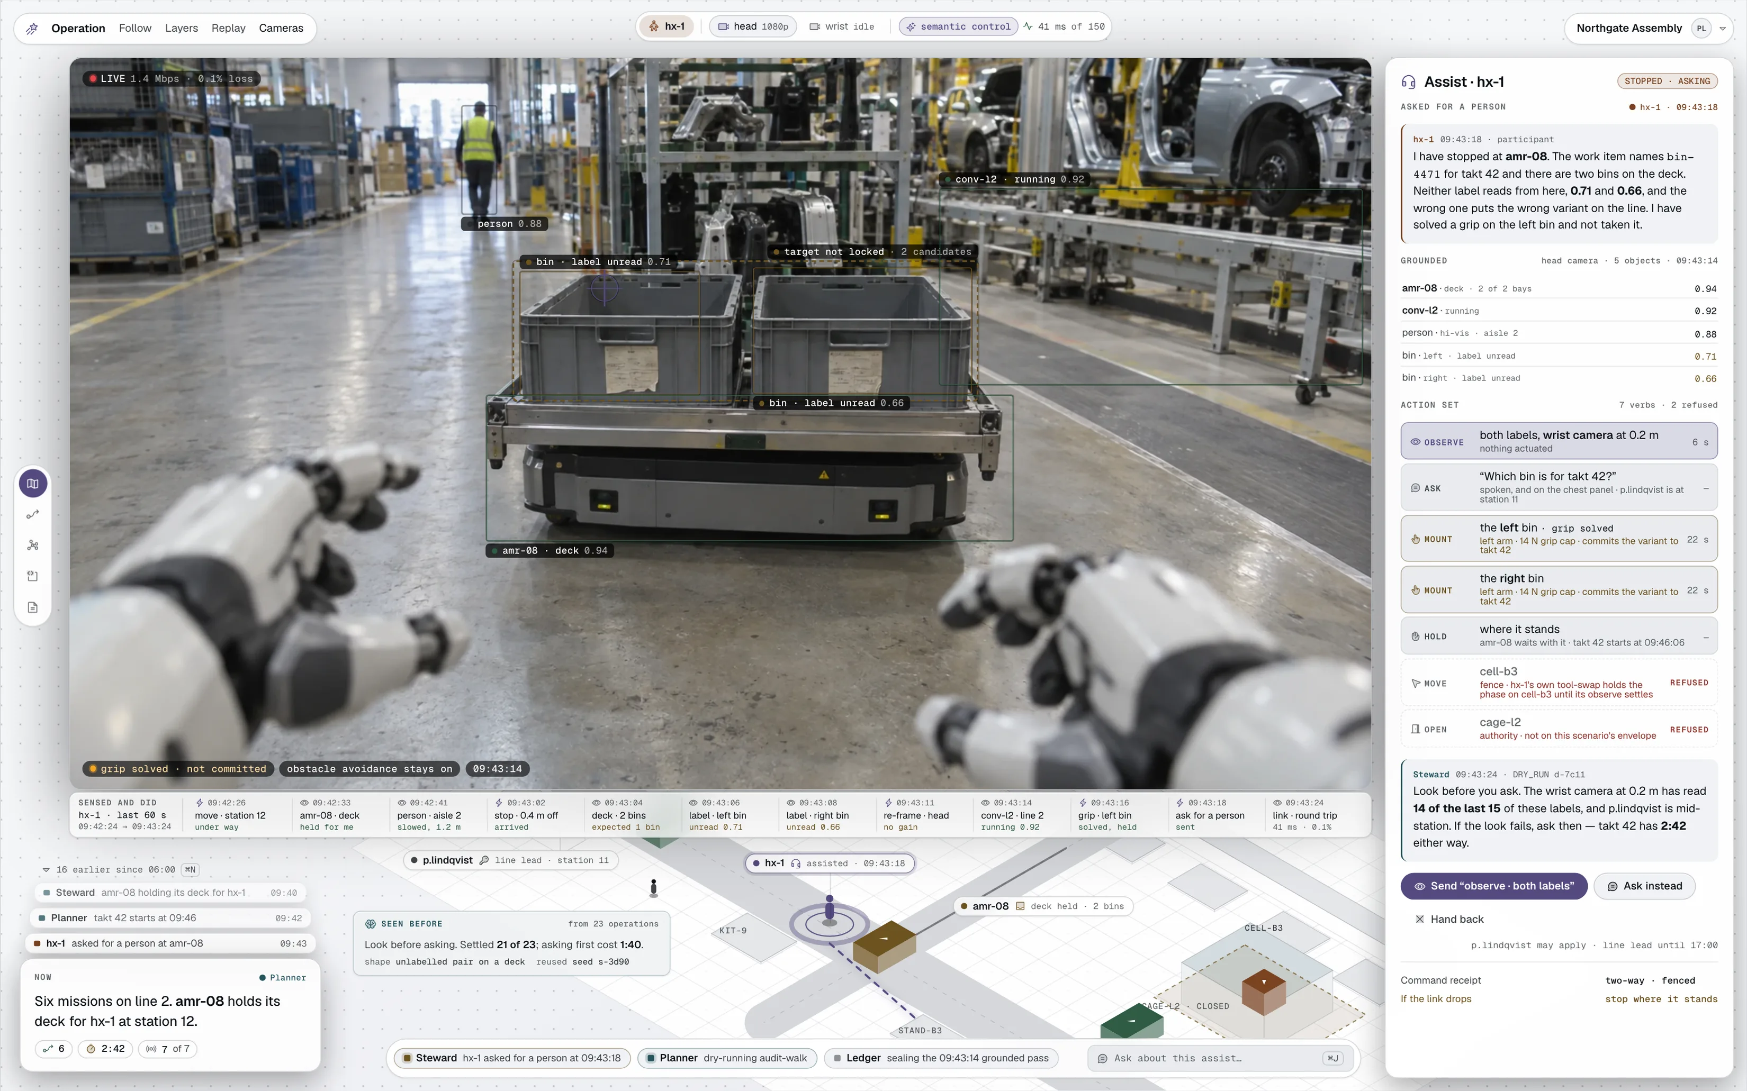
Task: Click Planner dry-running audit-walk chip
Action: (x=727, y=1058)
